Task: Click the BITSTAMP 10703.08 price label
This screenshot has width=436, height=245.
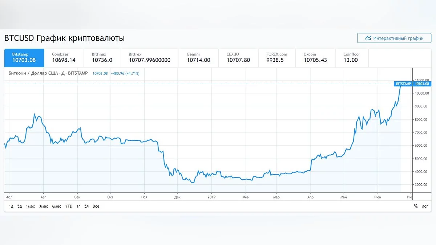Action: point(412,84)
